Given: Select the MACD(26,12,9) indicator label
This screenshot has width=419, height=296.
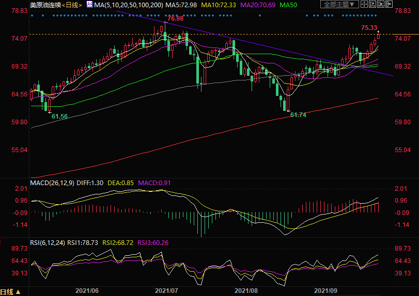Looking at the screenshot, I should [x=52, y=183].
